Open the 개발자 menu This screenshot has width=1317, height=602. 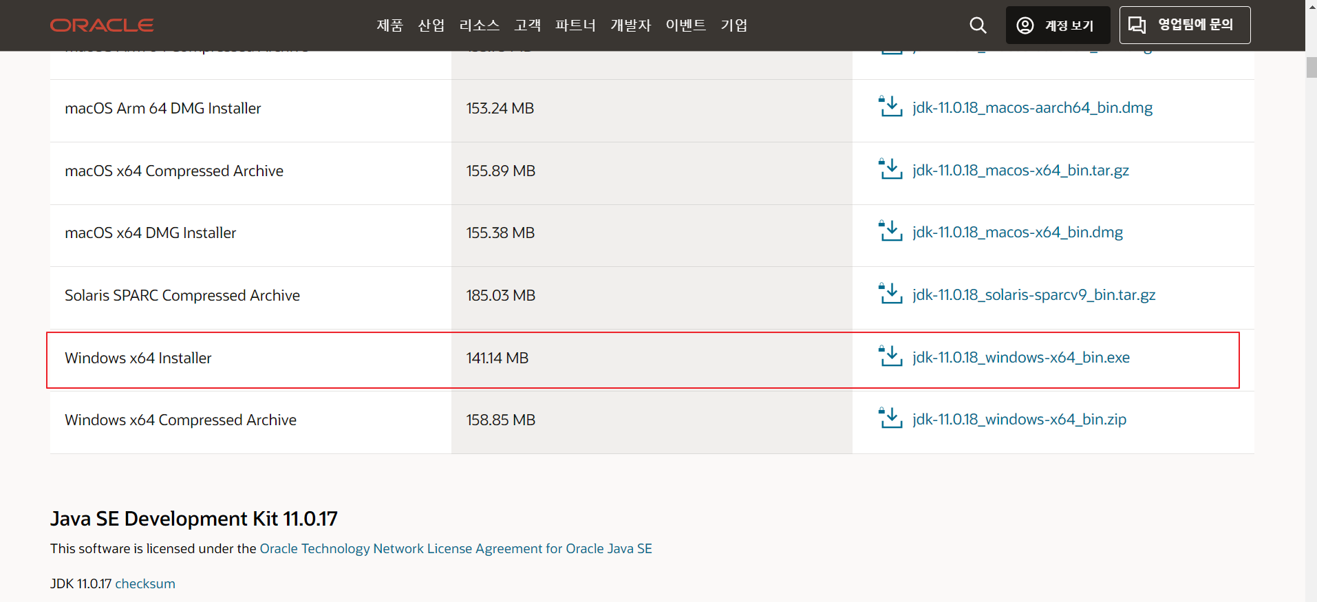631,25
